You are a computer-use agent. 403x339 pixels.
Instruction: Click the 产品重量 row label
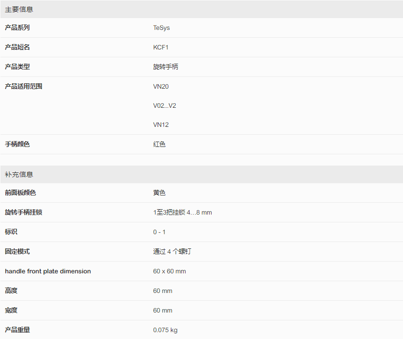(17, 330)
